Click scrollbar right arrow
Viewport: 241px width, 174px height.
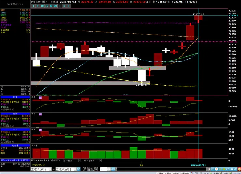coord(209,169)
